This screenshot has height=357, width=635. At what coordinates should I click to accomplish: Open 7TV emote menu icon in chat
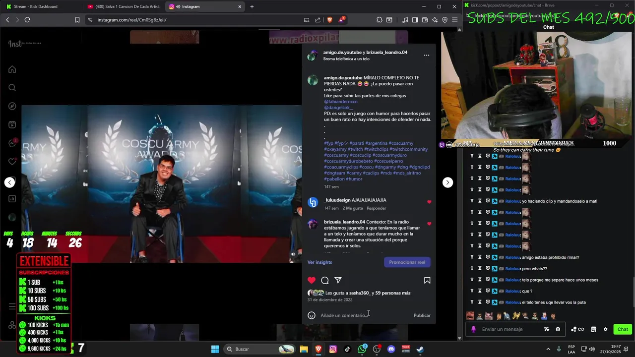(x=547, y=329)
